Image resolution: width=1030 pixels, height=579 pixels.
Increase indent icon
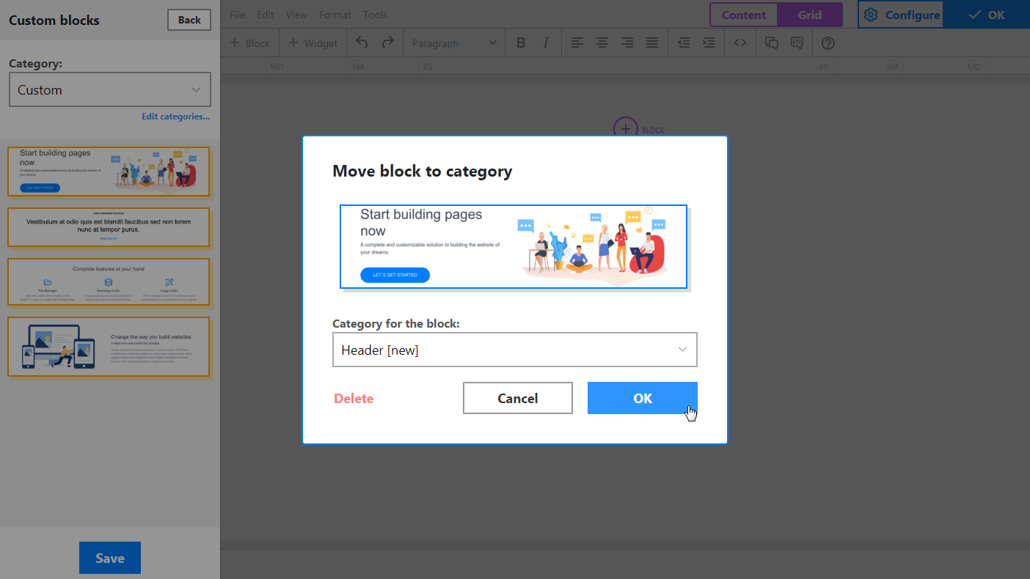tap(709, 43)
